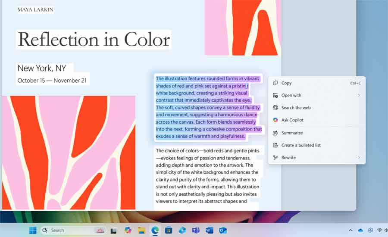Image resolution: width=388 pixels, height=237 pixels.
Task: Click the taskbar Search box
Action: coord(73,230)
